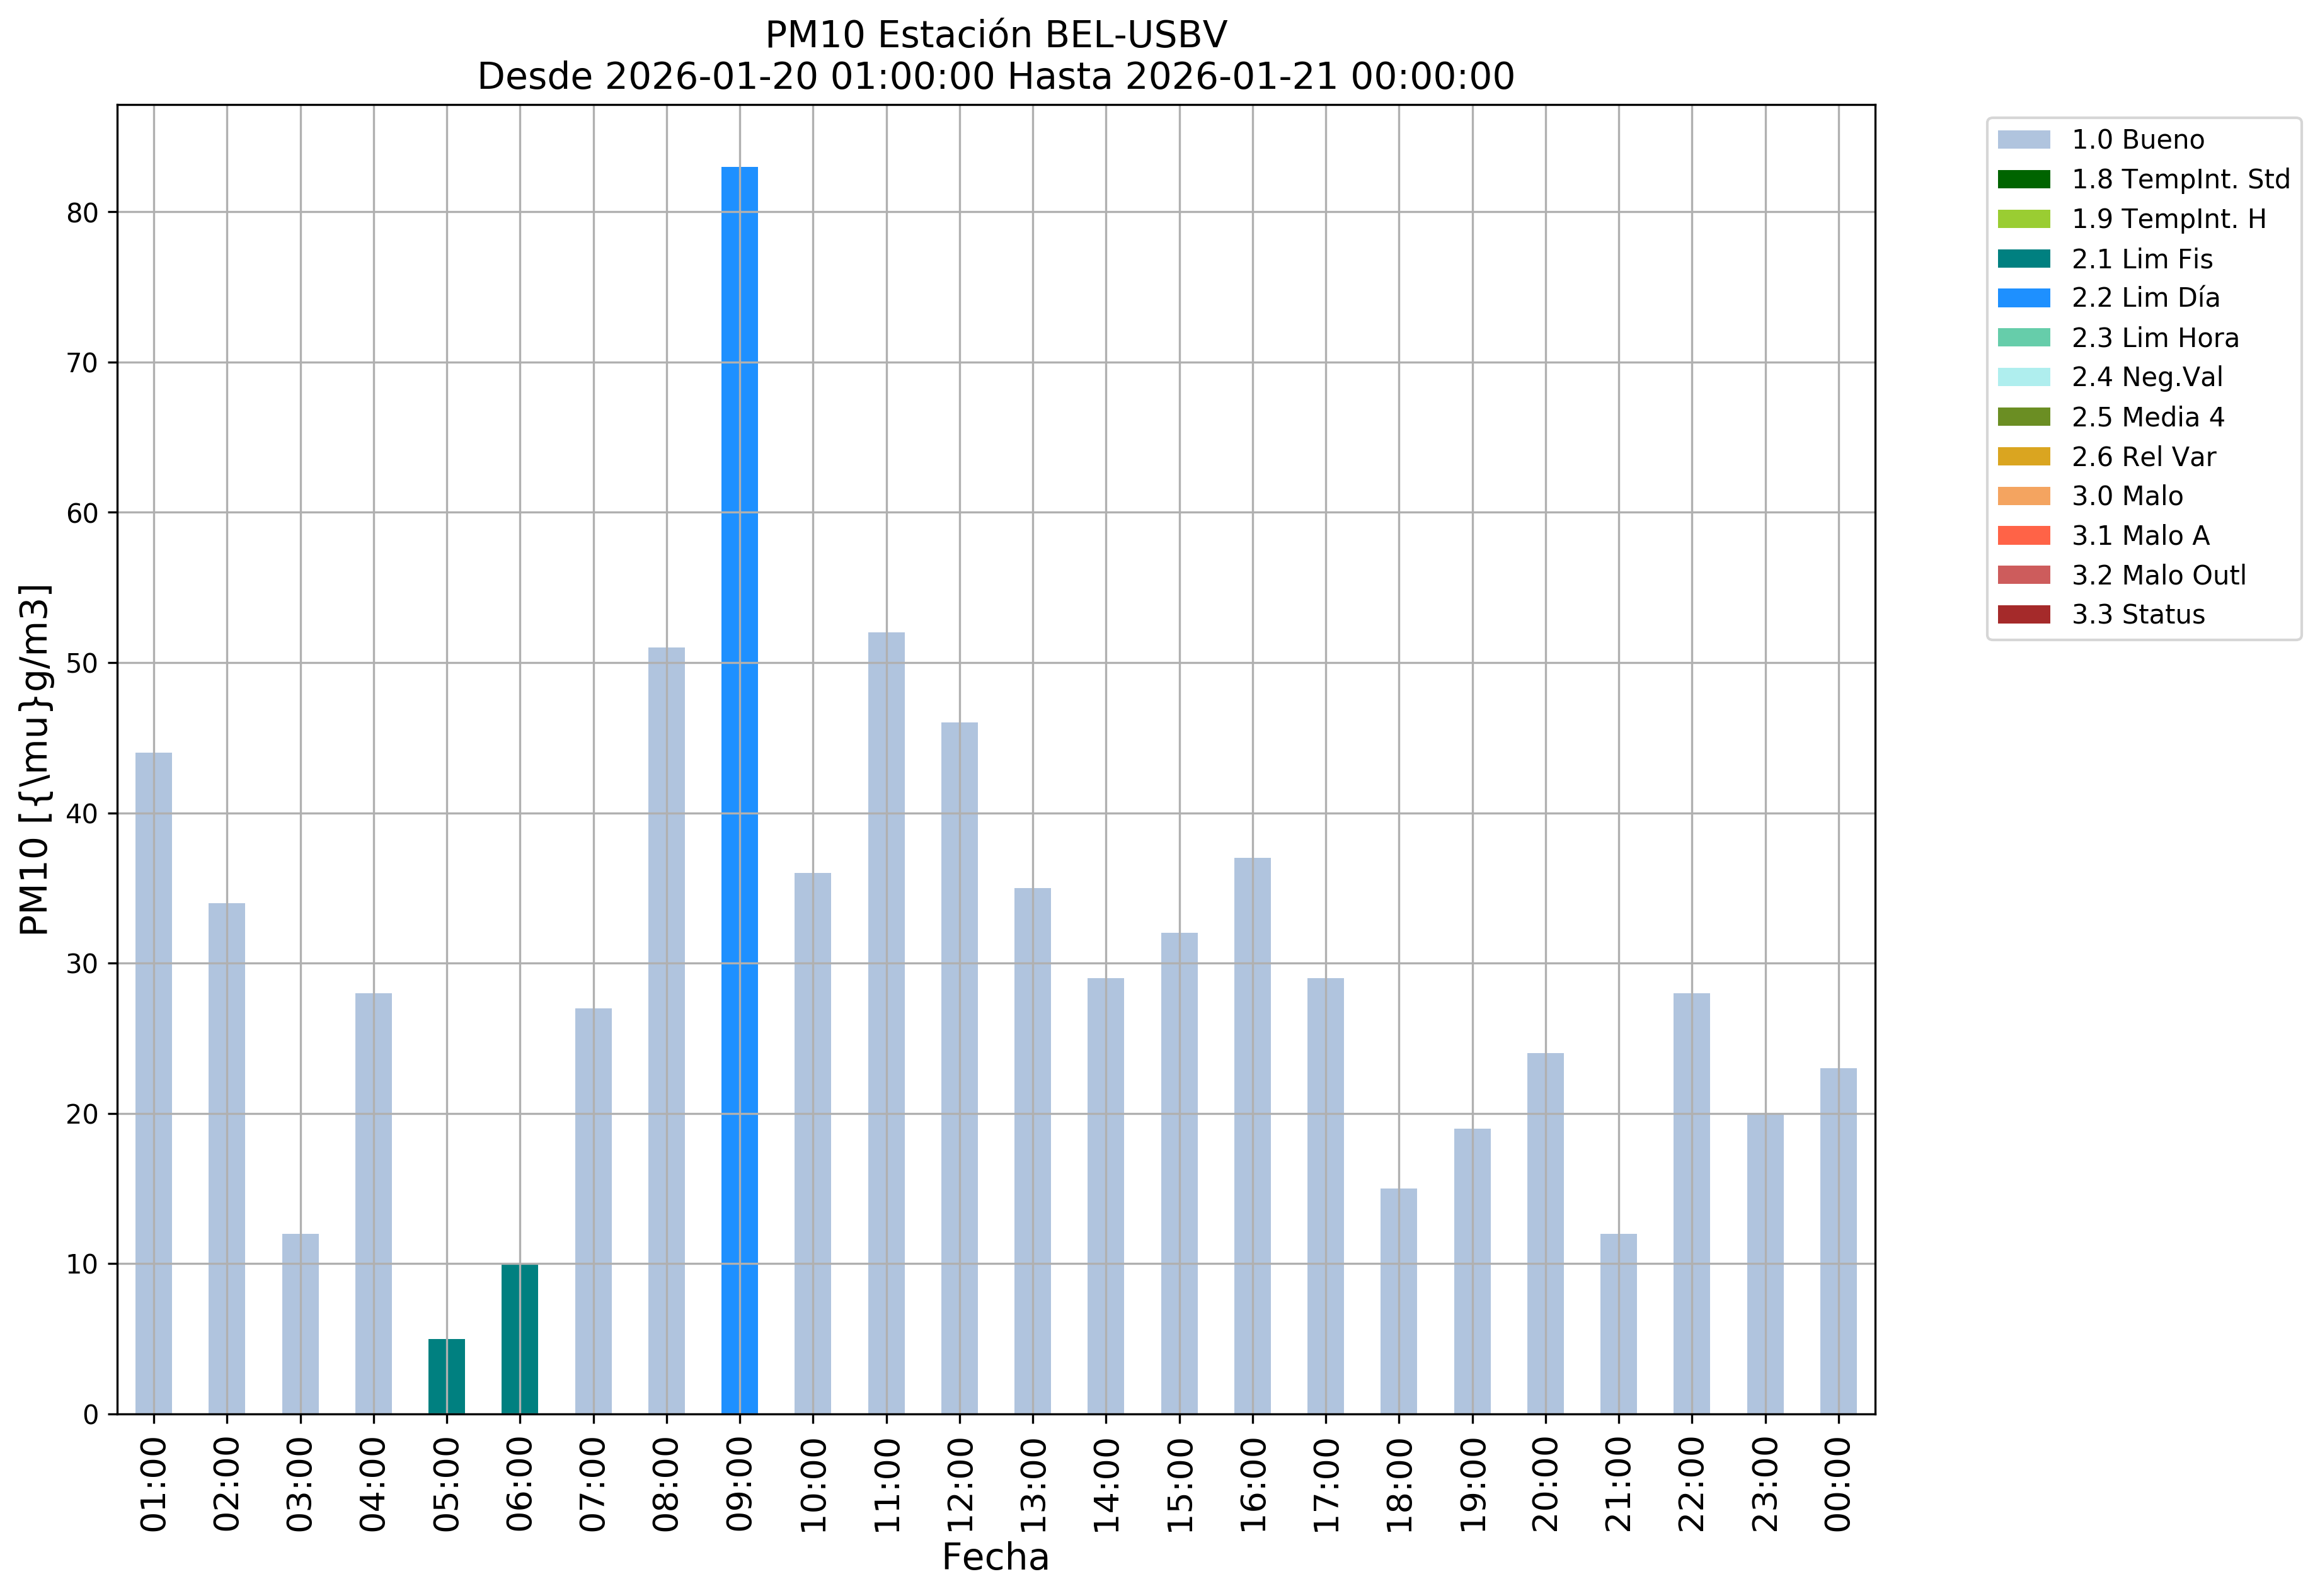Click the tall blue 09:00 bar
This screenshot has height=1596, width=2320.
click(x=739, y=790)
